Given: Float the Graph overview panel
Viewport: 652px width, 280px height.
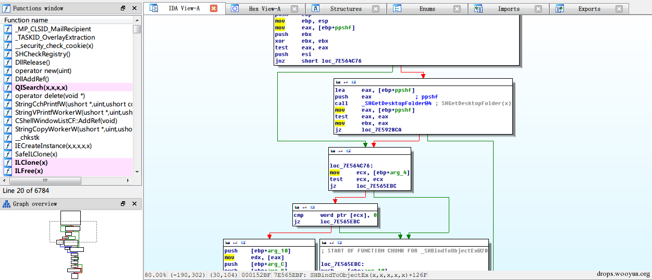Looking at the screenshot, I should tap(123, 204).
